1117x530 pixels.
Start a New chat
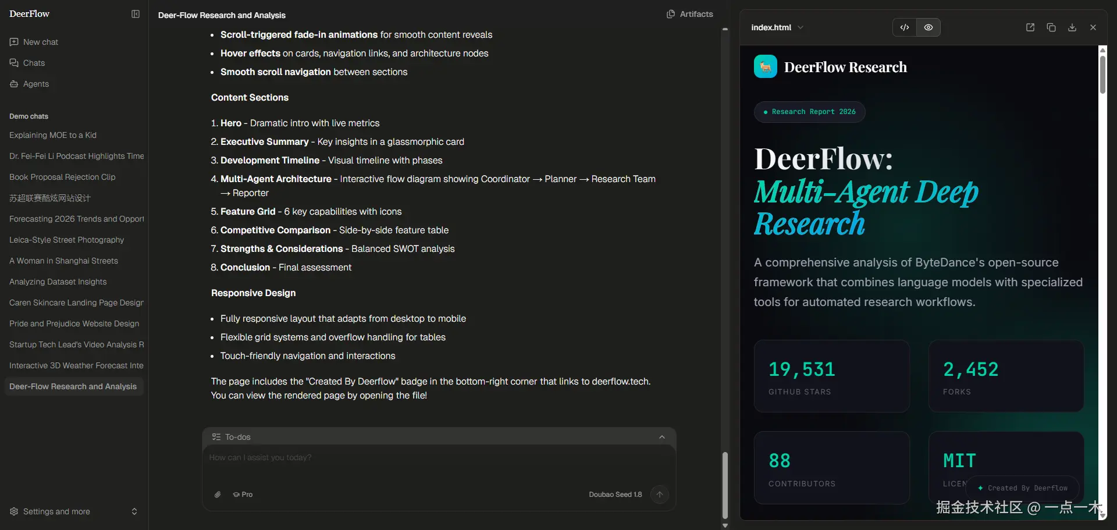pyautogui.click(x=74, y=42)
